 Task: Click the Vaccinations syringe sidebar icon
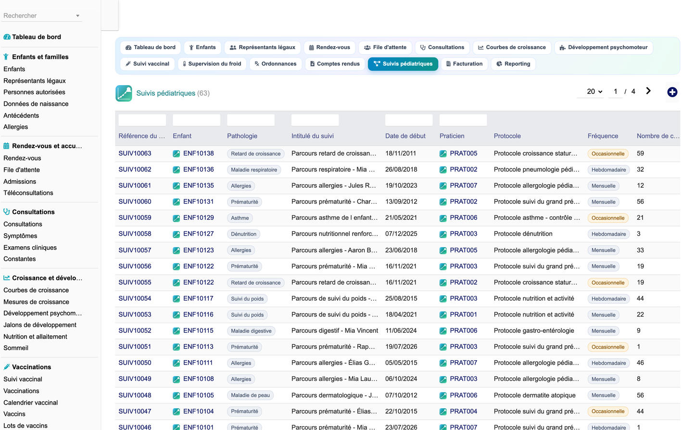point(6,367)
